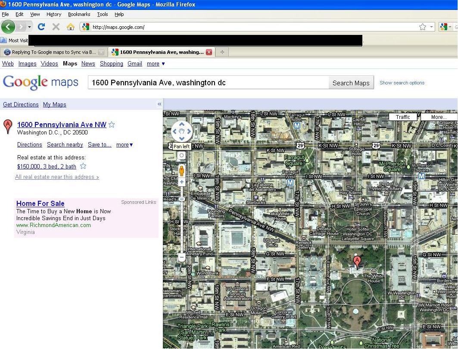Image resolution: width=458 pixels, height=349 pixels.
Task: Switch to the Replying To Google maps tab
Action: (54, 52)
